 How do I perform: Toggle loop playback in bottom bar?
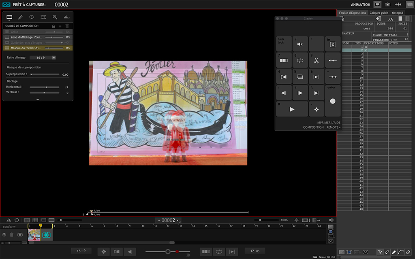pyautogui.click(x=219, y=252)
